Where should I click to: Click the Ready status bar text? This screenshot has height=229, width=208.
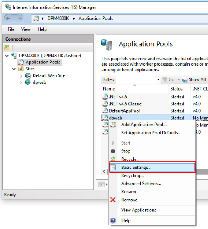click(x=10, y=195)
